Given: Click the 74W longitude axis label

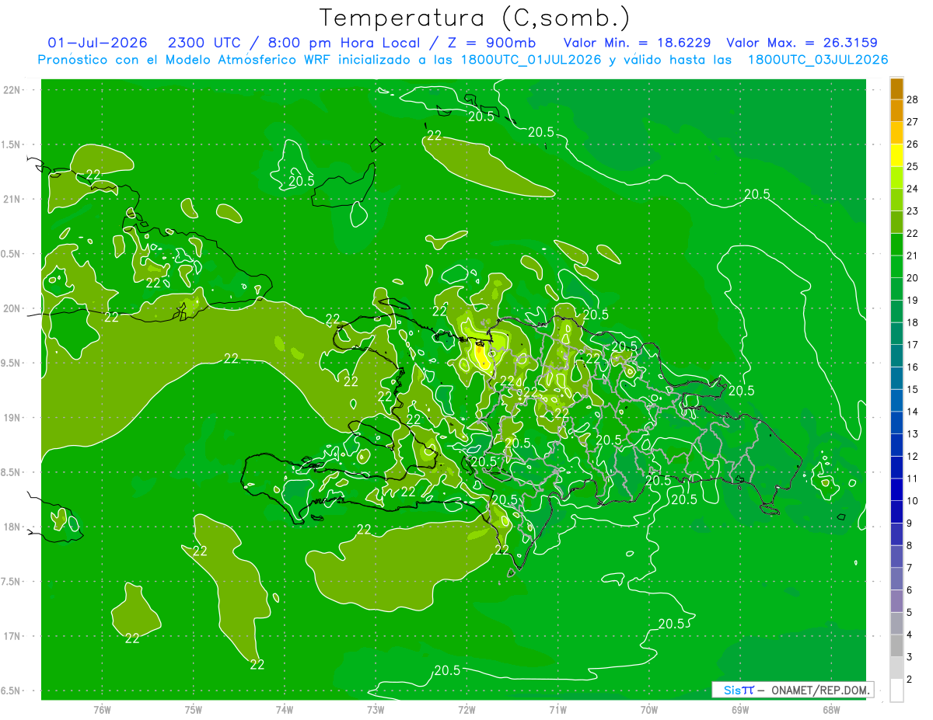Looking at the screenshot, I should 284,709.
